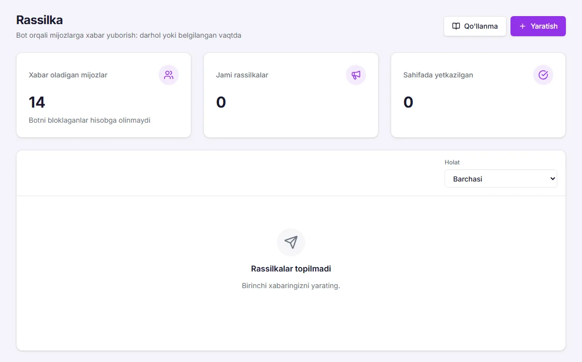Open the Qo'llanma guide button

pyautogui.click(x=475, y=26)
